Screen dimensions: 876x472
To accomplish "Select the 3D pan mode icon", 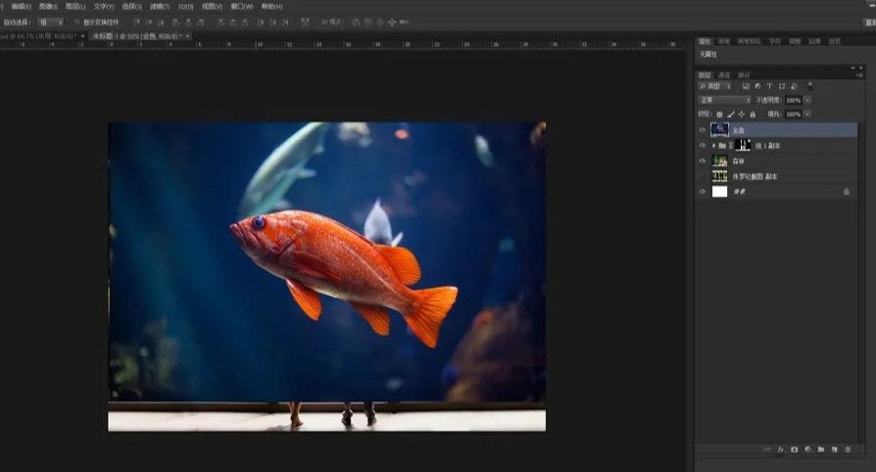I will point(380,22).
